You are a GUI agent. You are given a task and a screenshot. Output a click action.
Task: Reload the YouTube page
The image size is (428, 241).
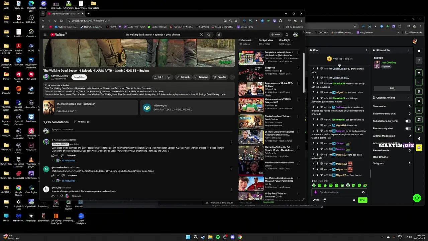tap(55, 21)
